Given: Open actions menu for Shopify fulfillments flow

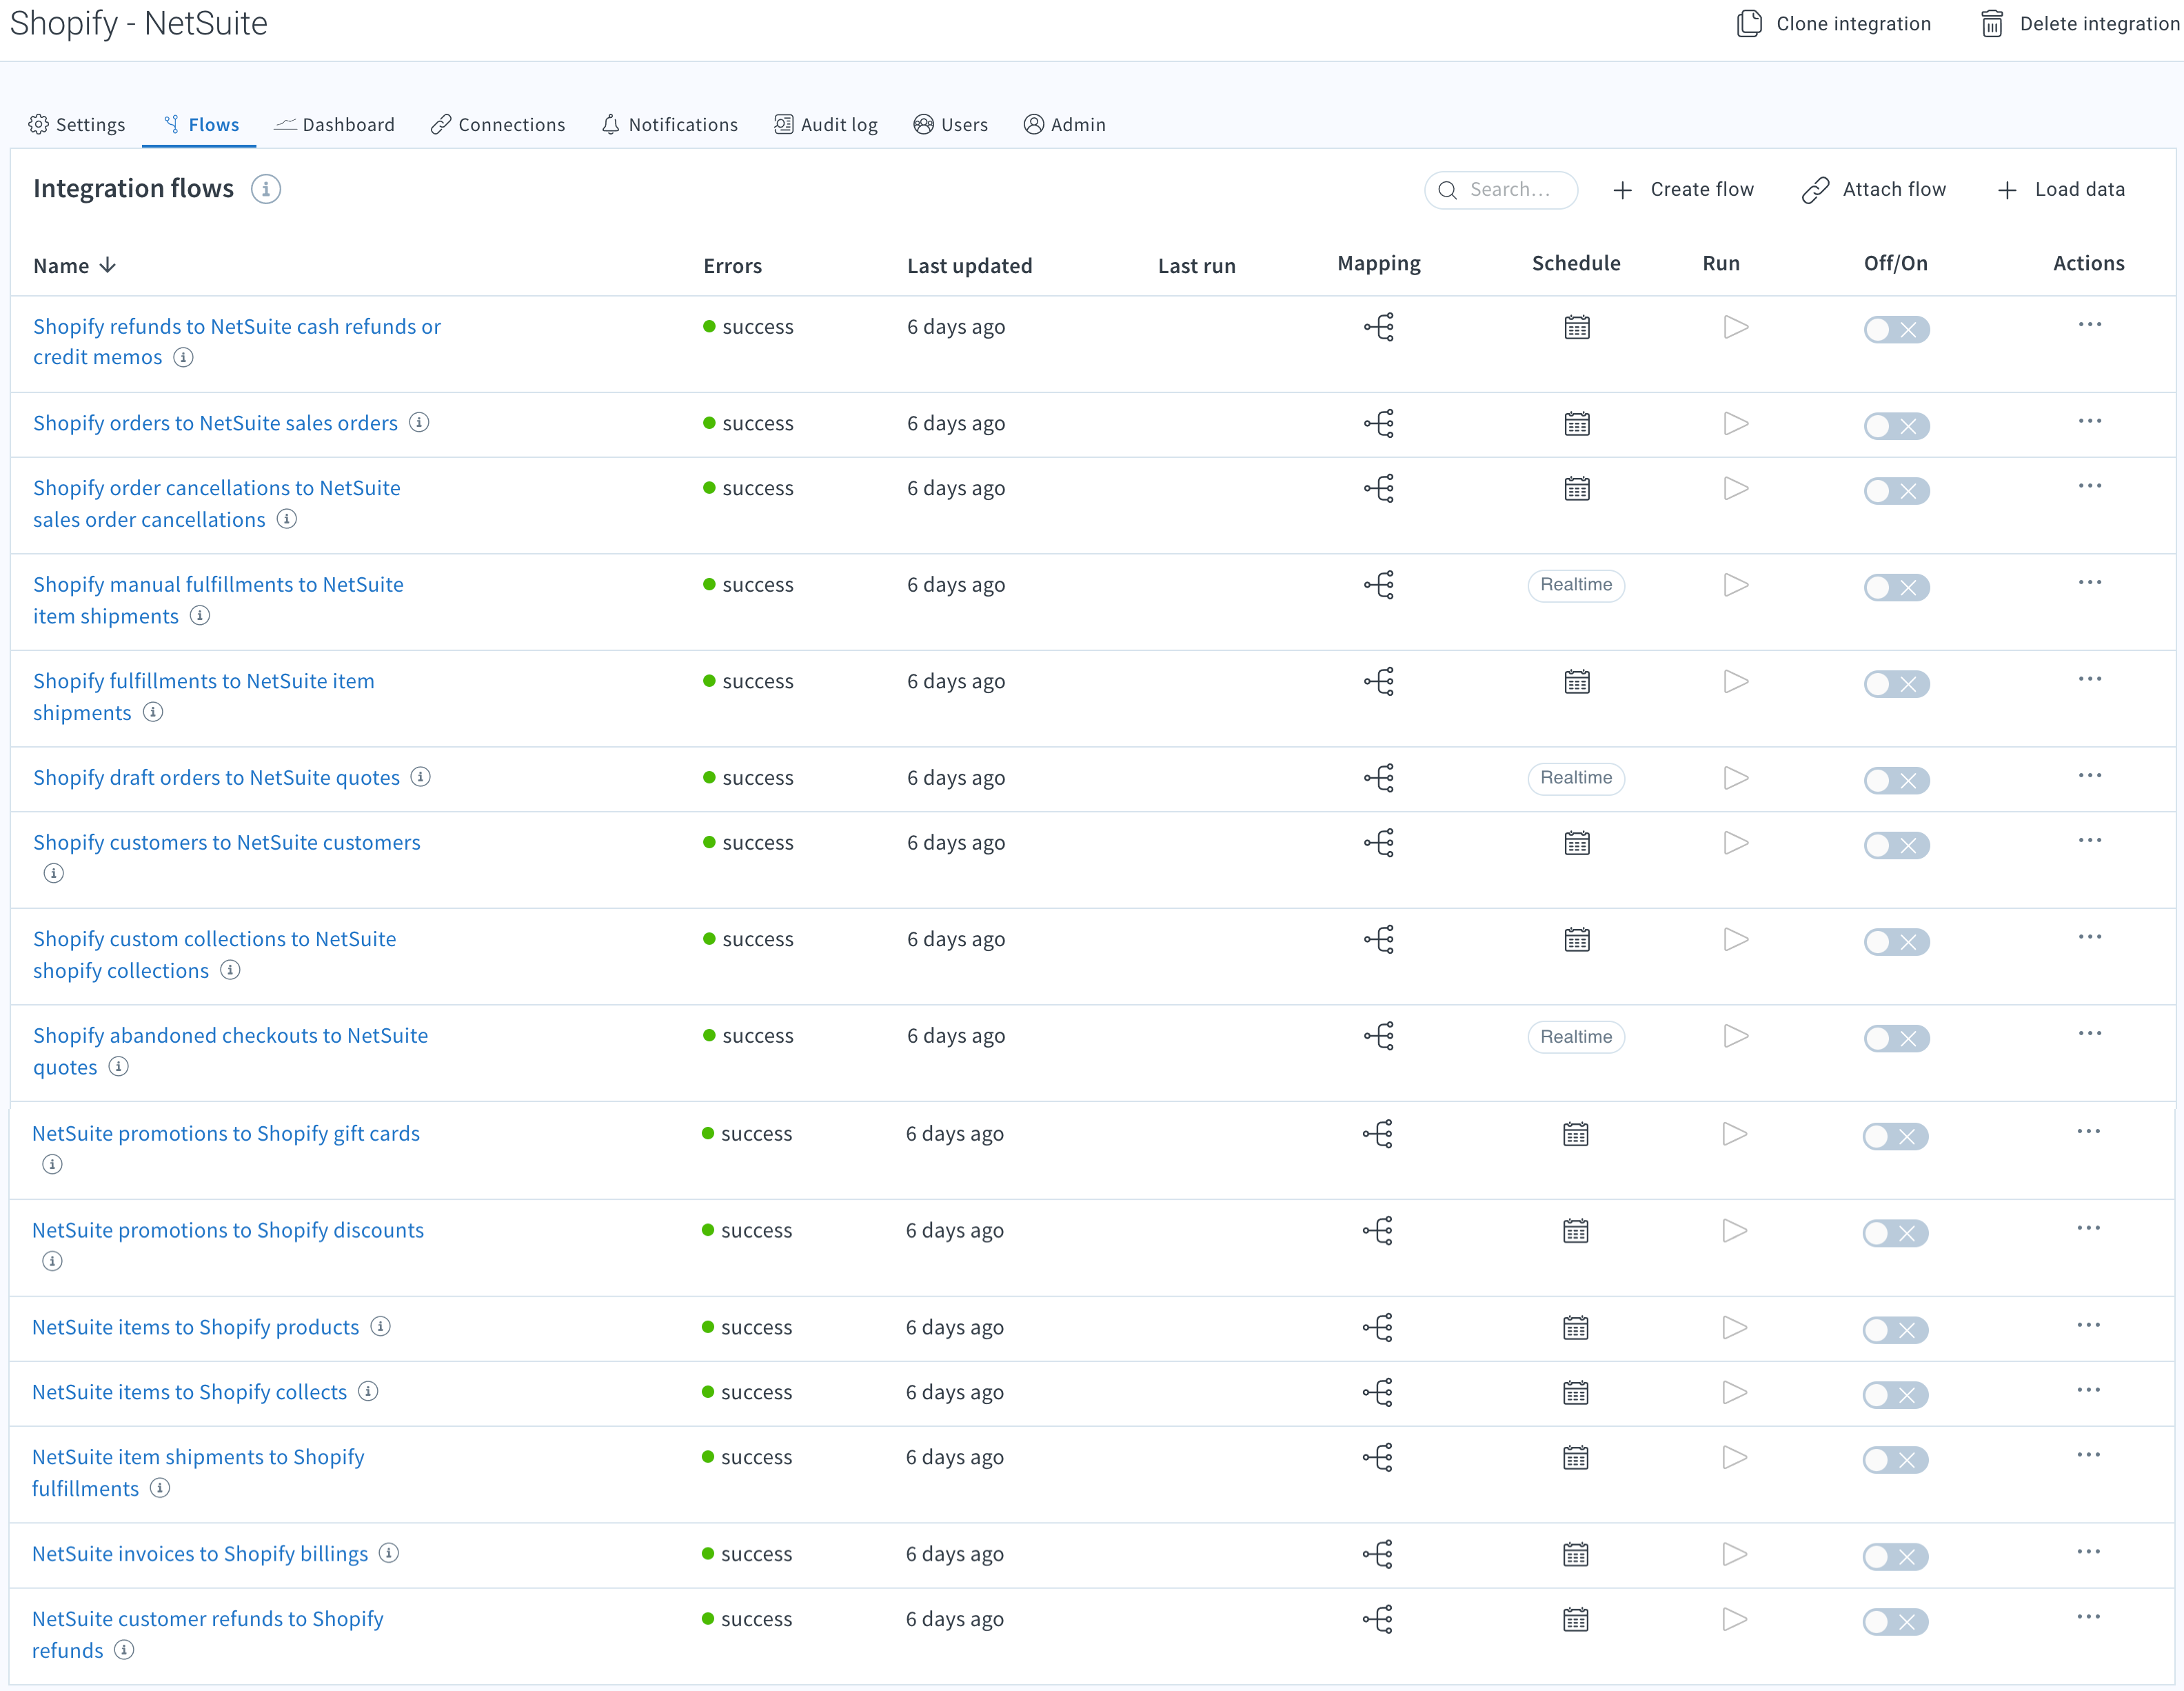Looking at the screenshot, I should tap(2089, 679).
